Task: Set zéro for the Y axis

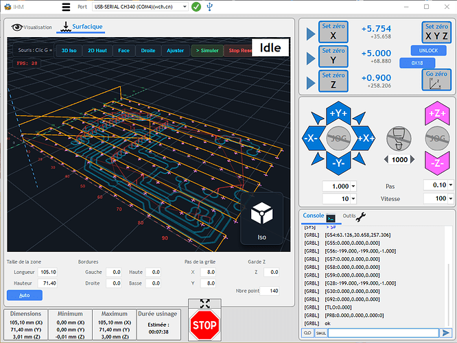Action: click(x=333, y=56)
